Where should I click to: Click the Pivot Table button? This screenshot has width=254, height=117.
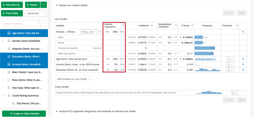pyautogui.click(x=12, y=13)
